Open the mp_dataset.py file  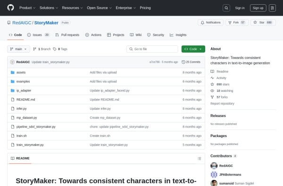pyautogui.click(x=26, y=118)
